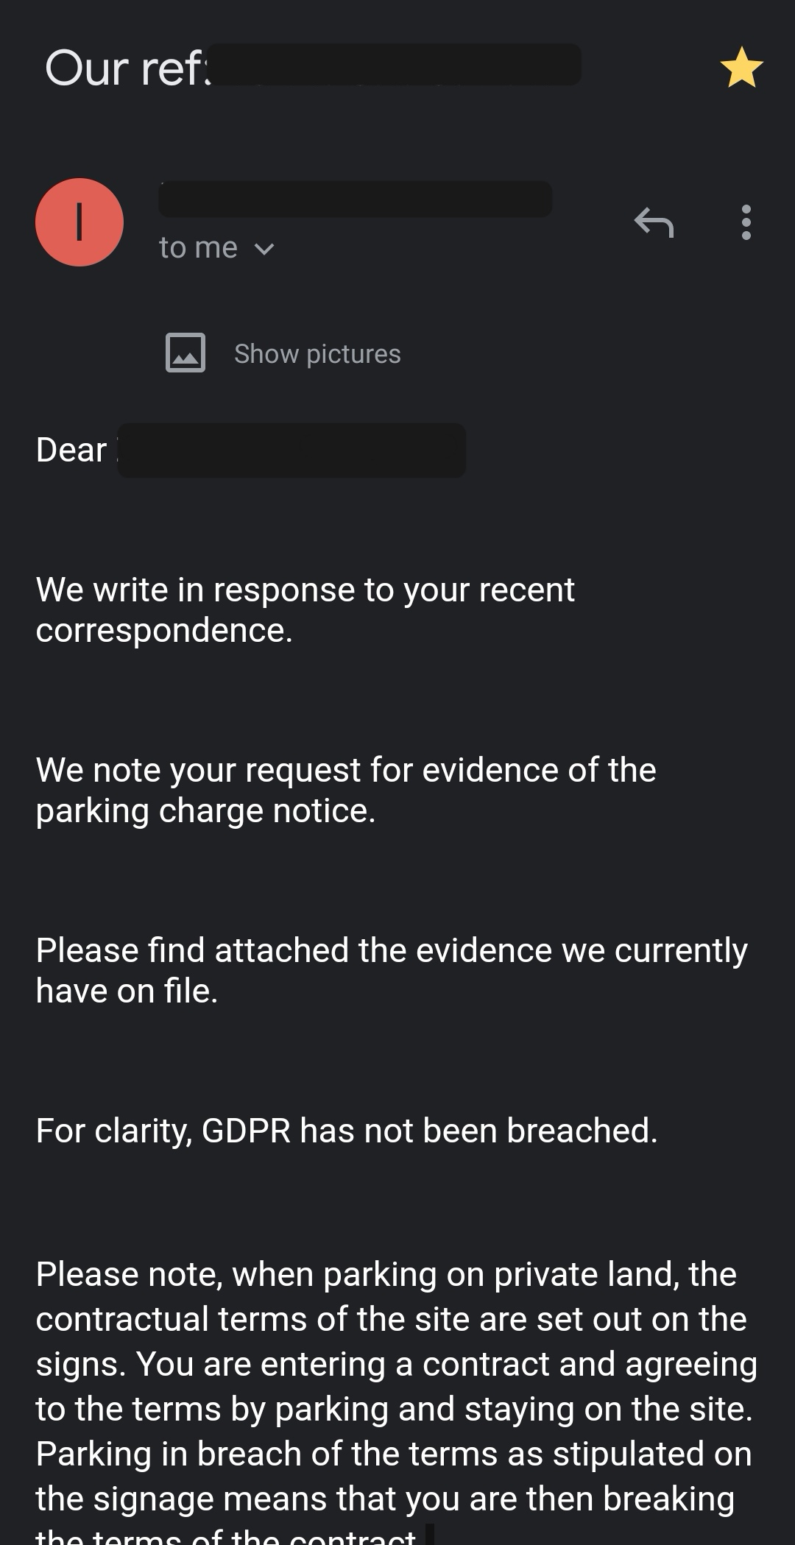This screenshot has height=1545, width=795.
Task: Expand recipient details chevron beside "to me"
Action: click(x=264, y=249)
